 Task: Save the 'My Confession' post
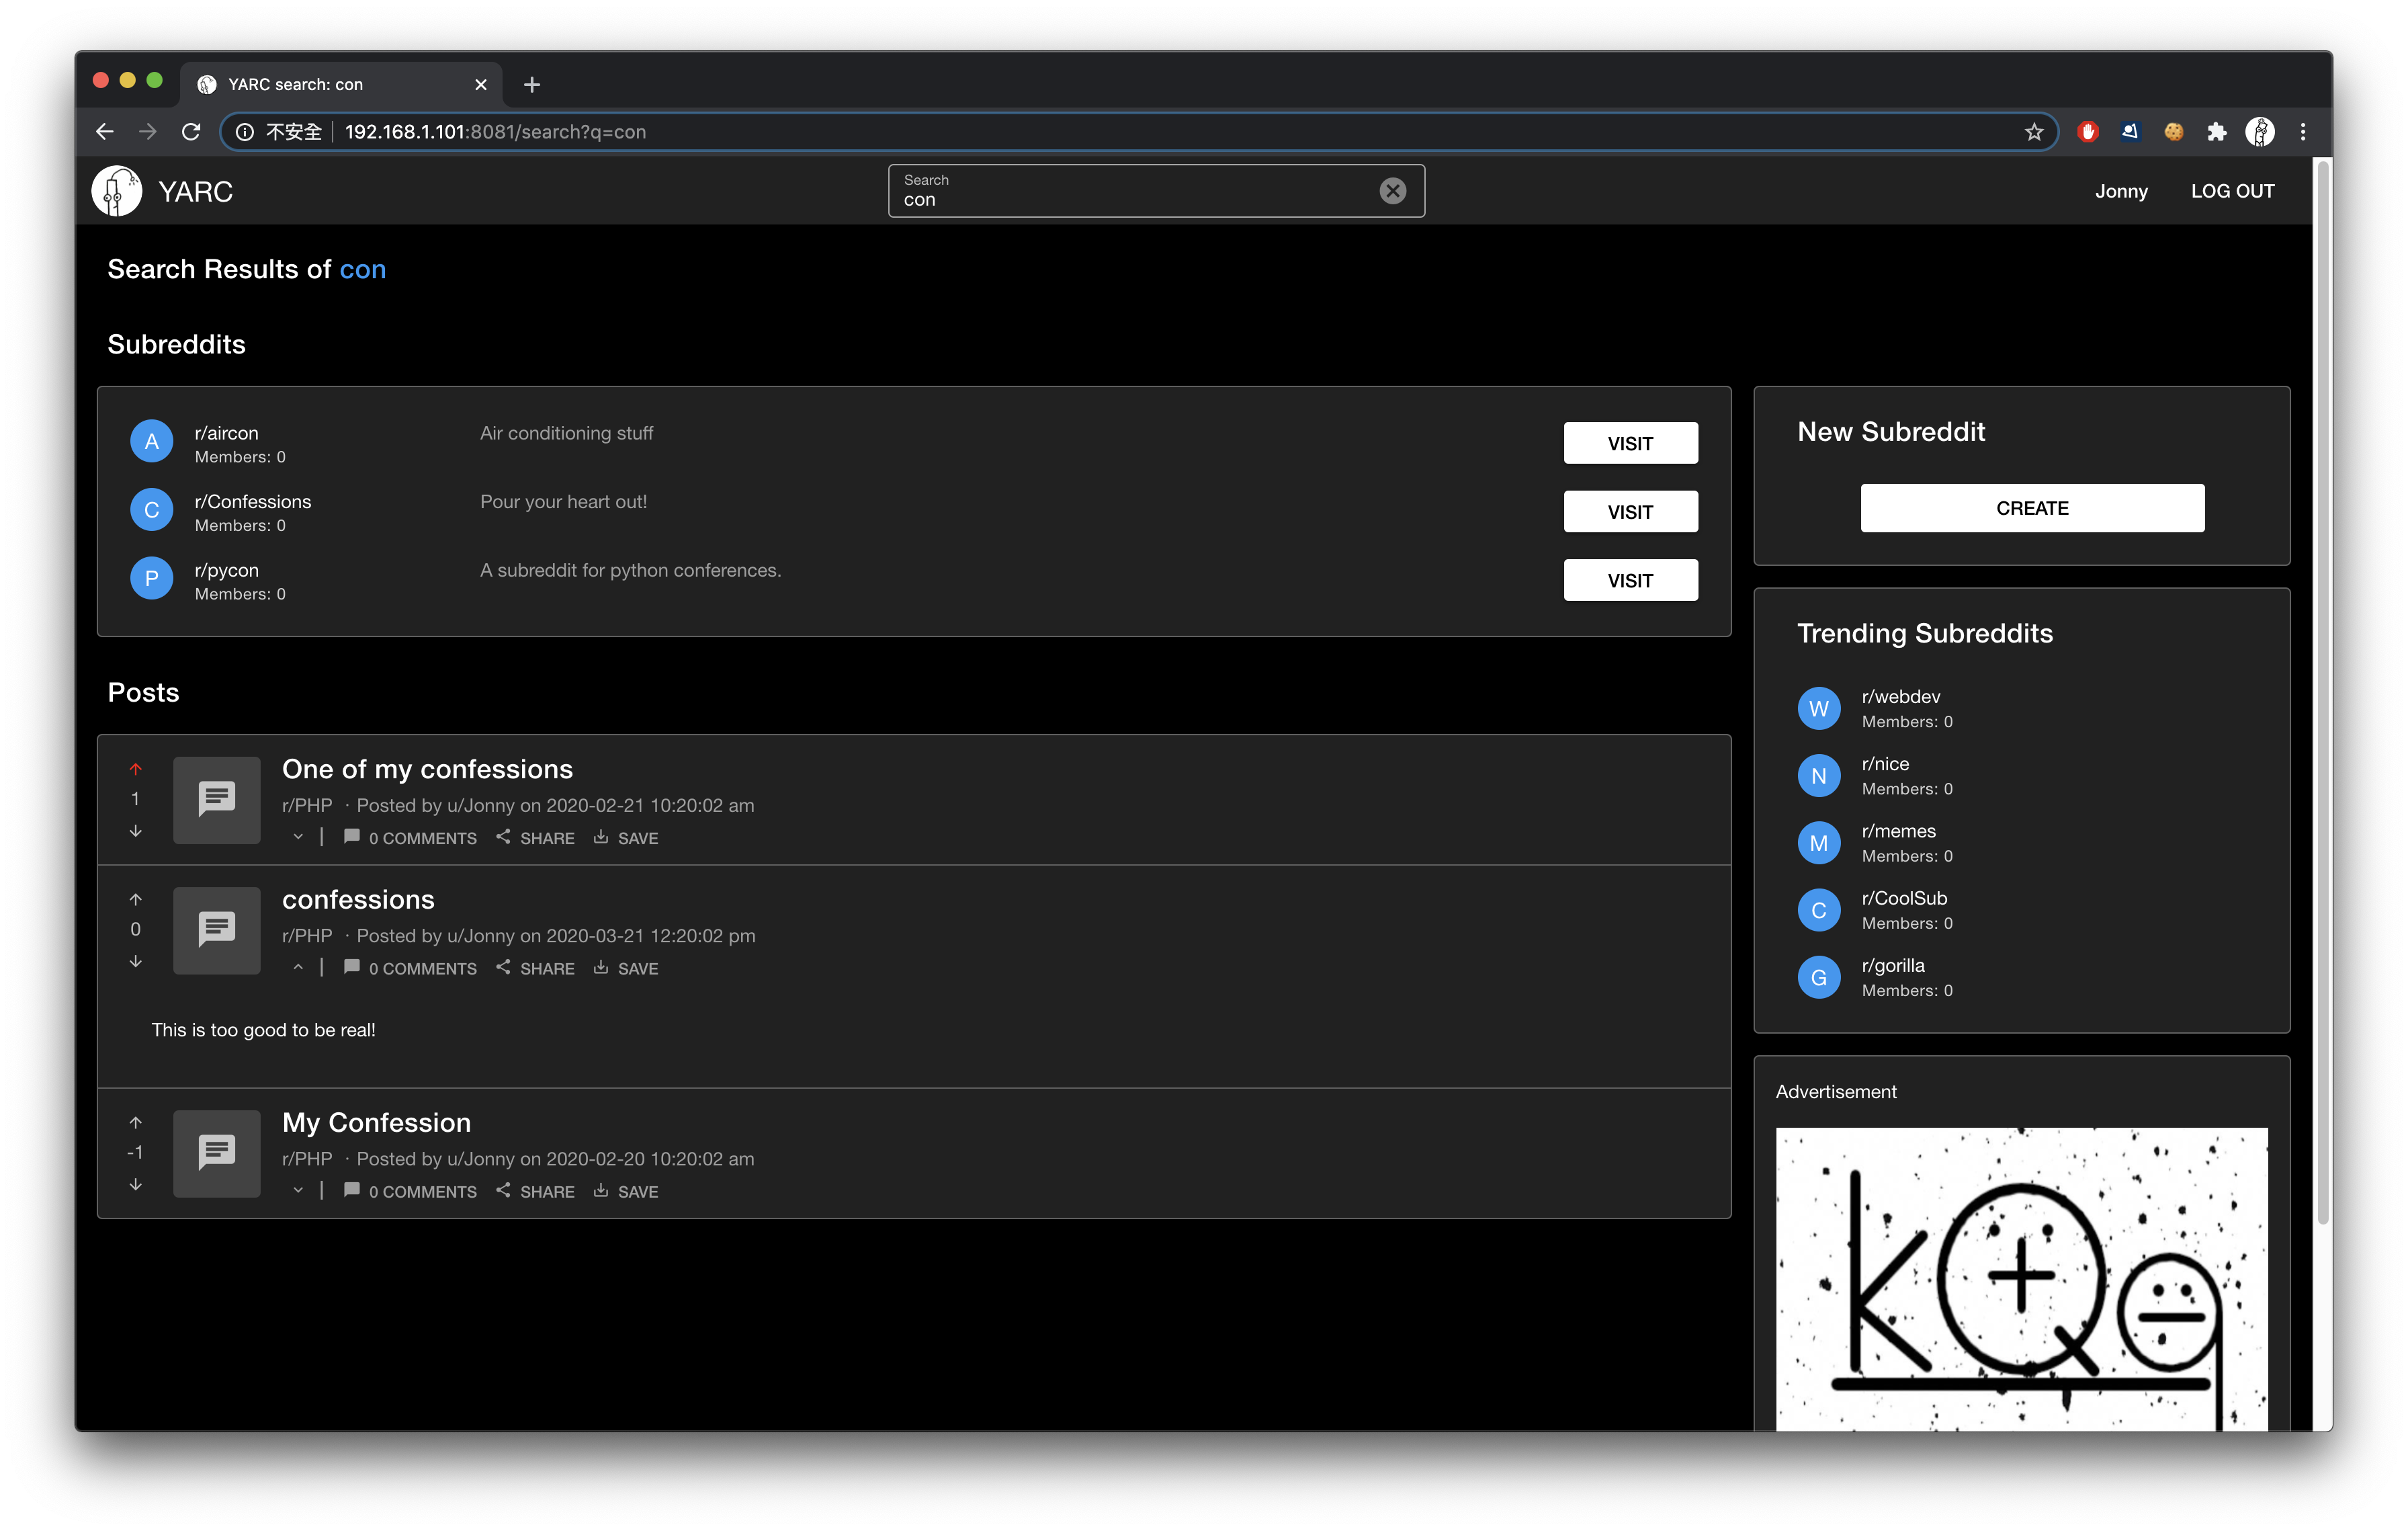[x=626, y=1190]
